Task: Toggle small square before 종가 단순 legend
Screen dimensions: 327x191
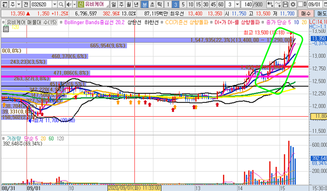Action: tap(263, 22)
